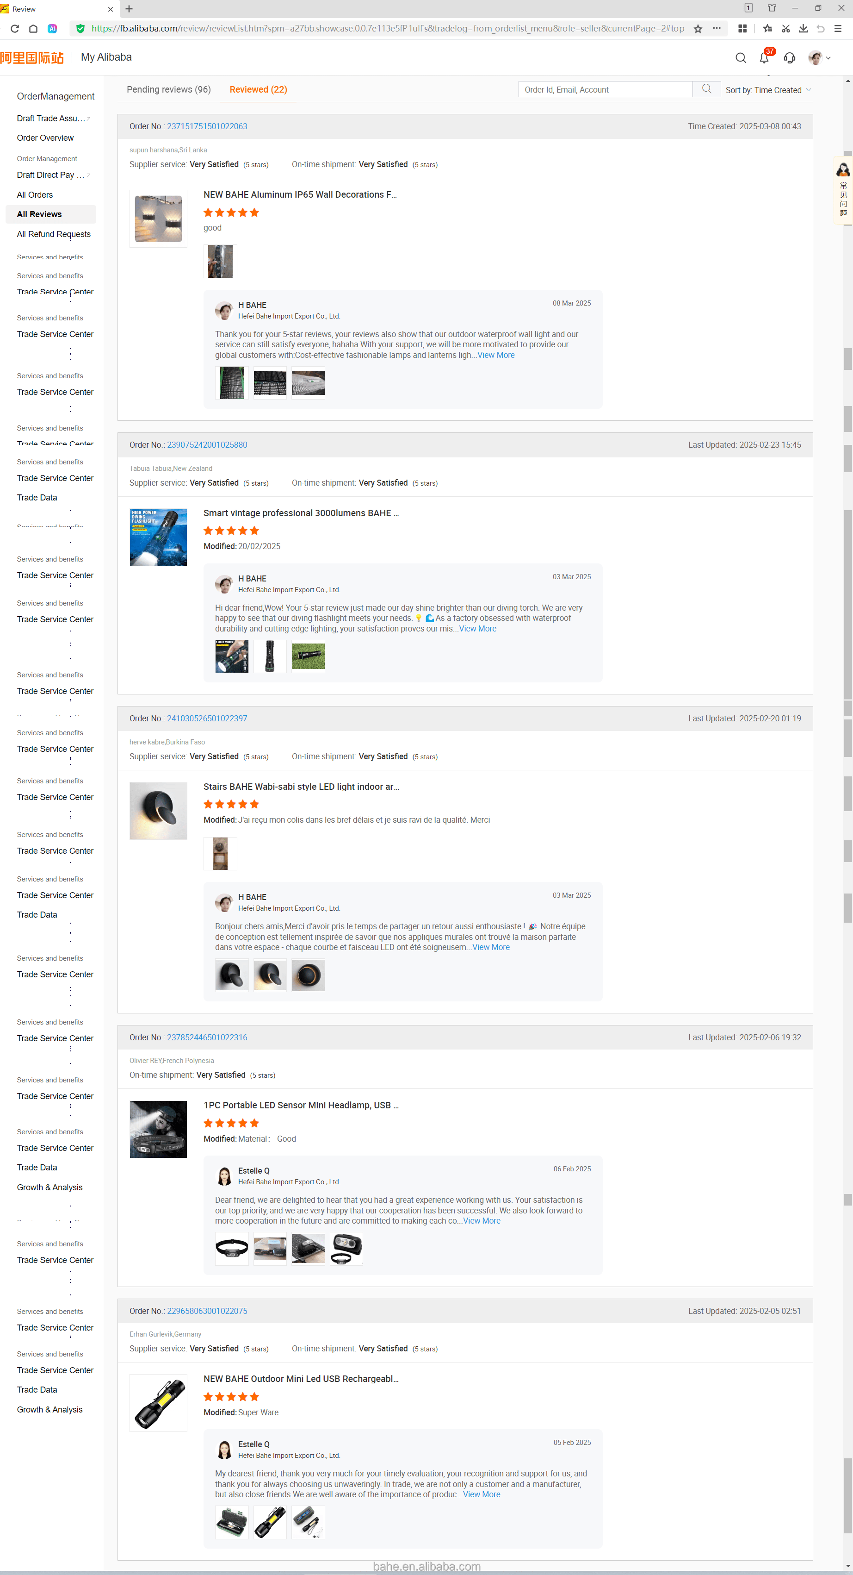
Task: Click 1PC Portable LED Sensor Mini Headlamp title
Action: coord(301,1106)
